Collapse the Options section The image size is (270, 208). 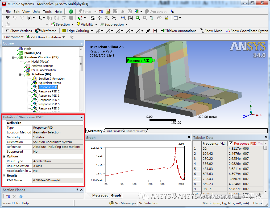pyautogui.click(x=4, y=156)
